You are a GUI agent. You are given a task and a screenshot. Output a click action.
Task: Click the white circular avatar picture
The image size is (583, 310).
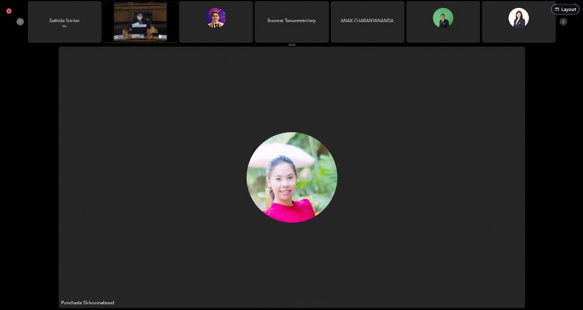point(519,18)
